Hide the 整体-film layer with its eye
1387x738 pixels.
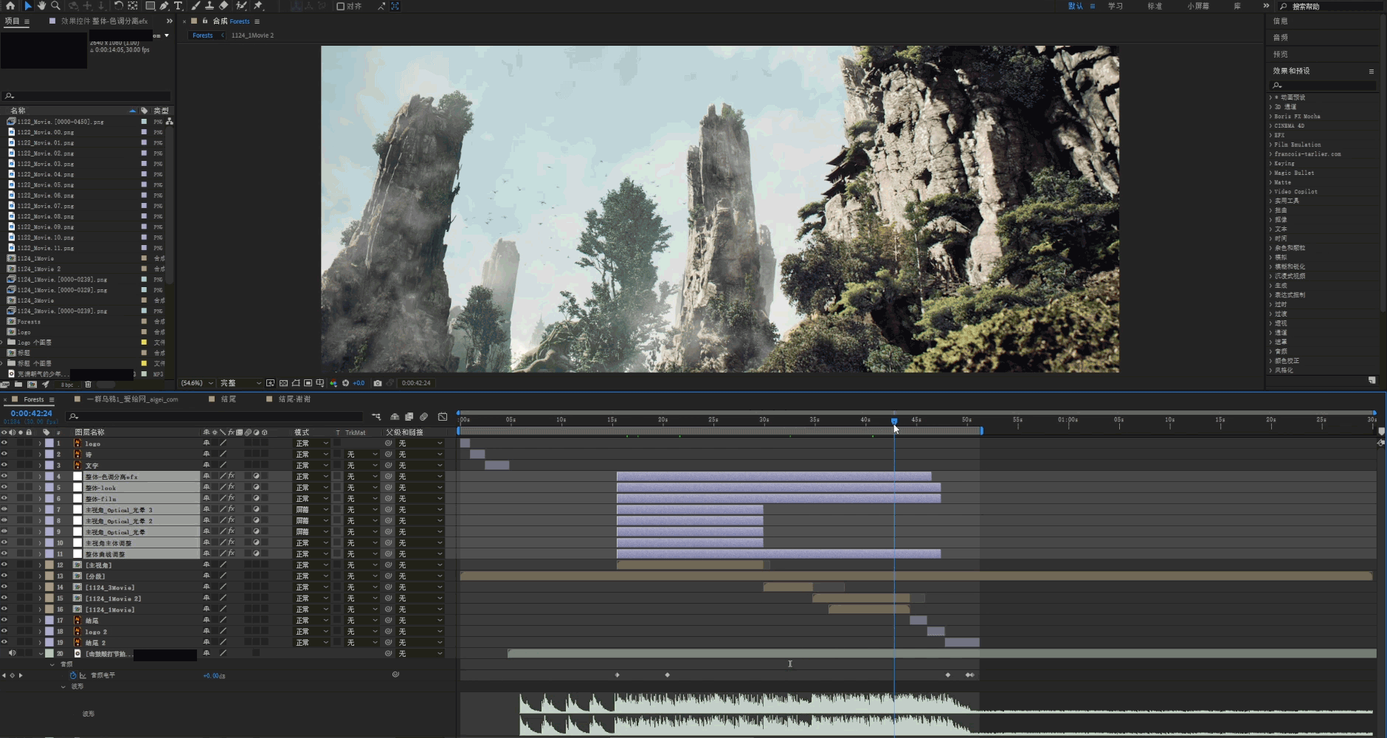[4, 499]
